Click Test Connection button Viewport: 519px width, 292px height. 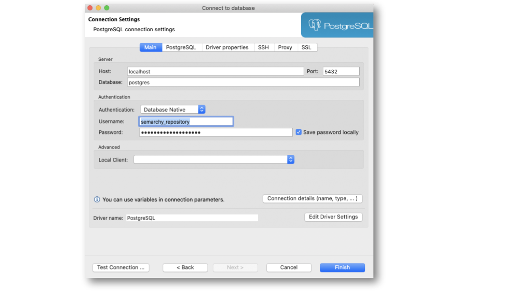coord(121,268)
